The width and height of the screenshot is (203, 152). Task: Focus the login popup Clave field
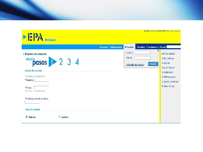coord(143,58)
